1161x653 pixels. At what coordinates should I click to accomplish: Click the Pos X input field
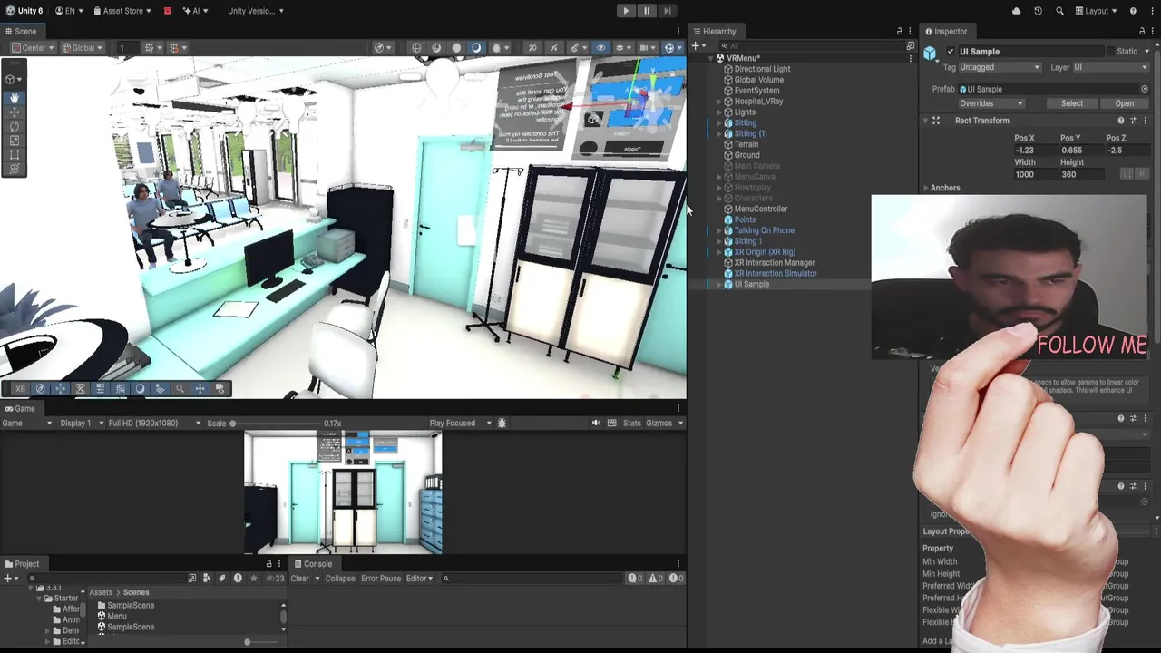click(1035, 151)
